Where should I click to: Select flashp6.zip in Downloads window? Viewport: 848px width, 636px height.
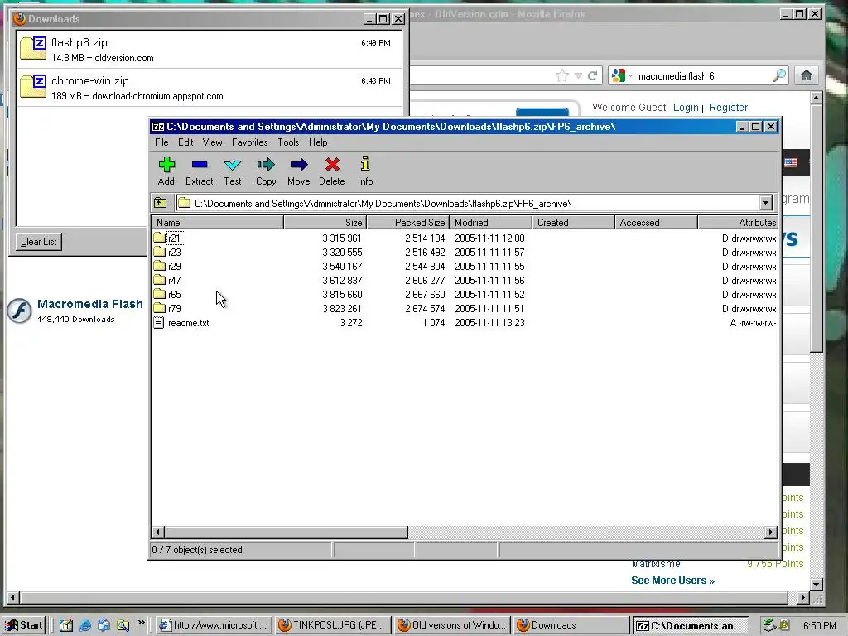[x=210, y=50]
